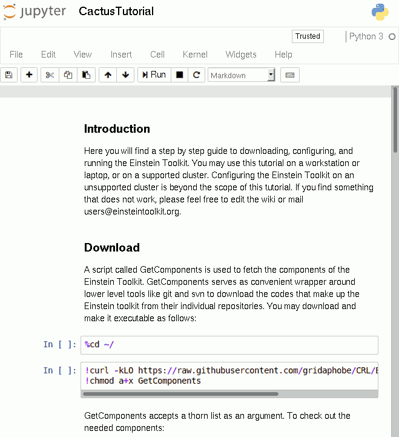Click the Trusted notebook button

[x=308, y=36]
